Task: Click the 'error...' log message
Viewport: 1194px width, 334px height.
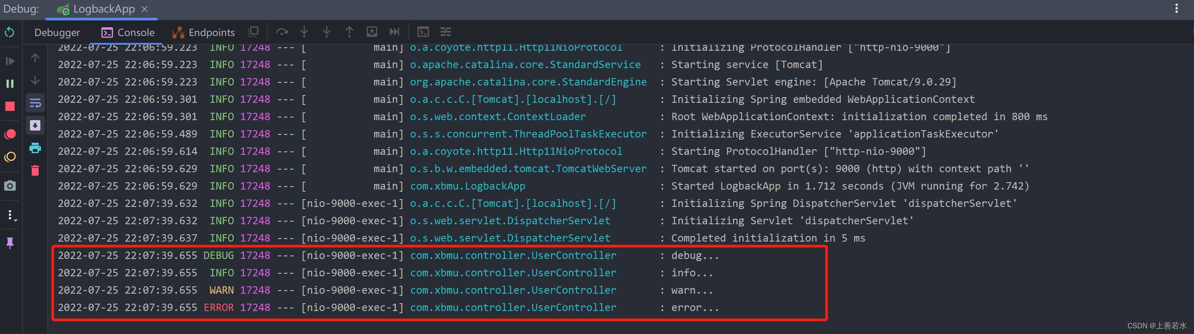Action: tap(695, 308)
